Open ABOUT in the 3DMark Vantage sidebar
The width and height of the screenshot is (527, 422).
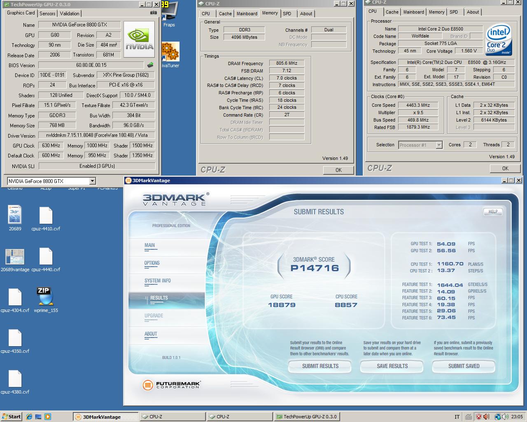click(x=151, y=334)
